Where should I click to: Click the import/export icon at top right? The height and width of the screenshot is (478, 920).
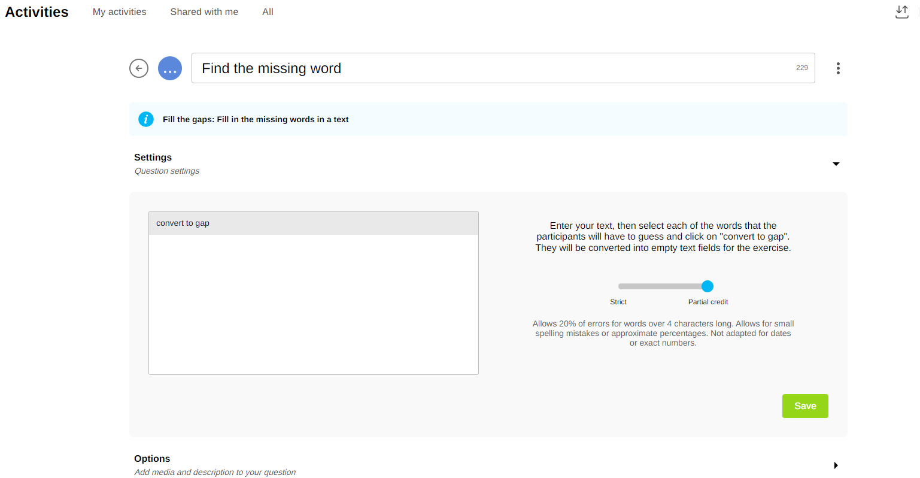tap(901, 12)
